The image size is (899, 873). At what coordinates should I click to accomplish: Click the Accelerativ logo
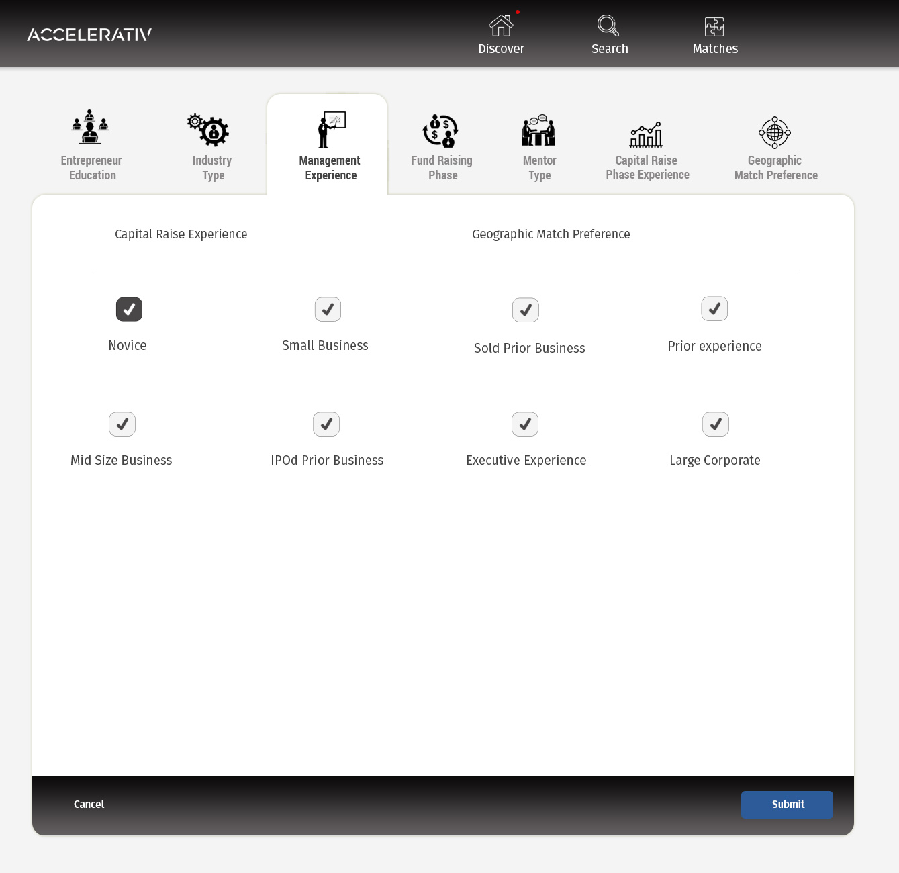[89, 35]
